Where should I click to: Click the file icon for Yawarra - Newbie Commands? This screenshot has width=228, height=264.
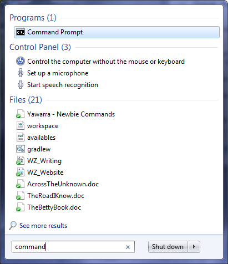pos(21,114)
